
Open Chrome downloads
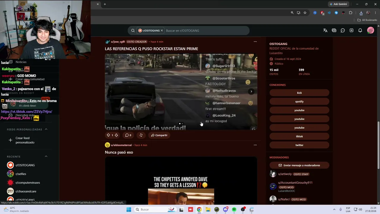(361, 13)
